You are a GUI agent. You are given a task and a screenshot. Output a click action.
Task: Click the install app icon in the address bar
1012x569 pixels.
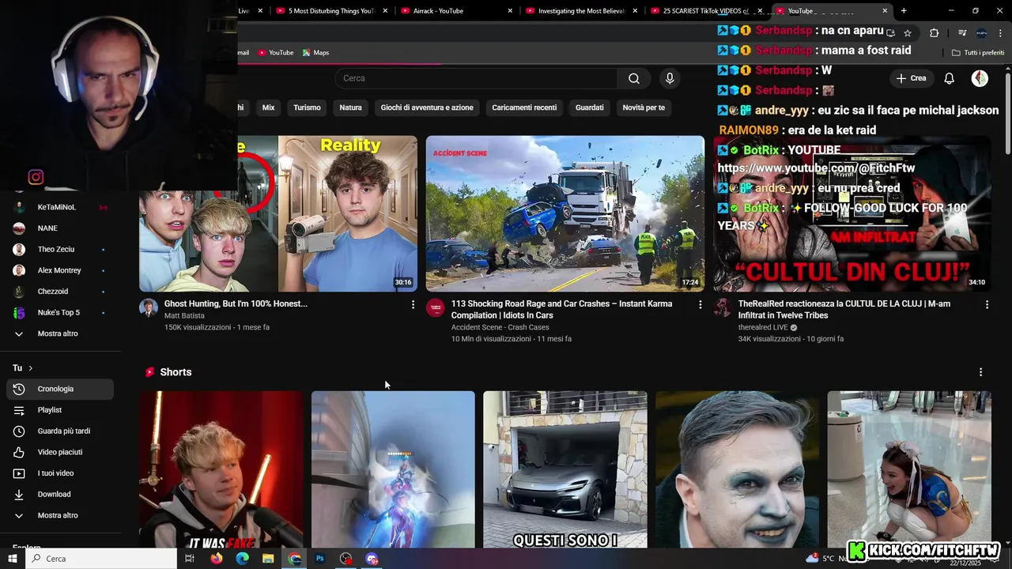(890, 32)
